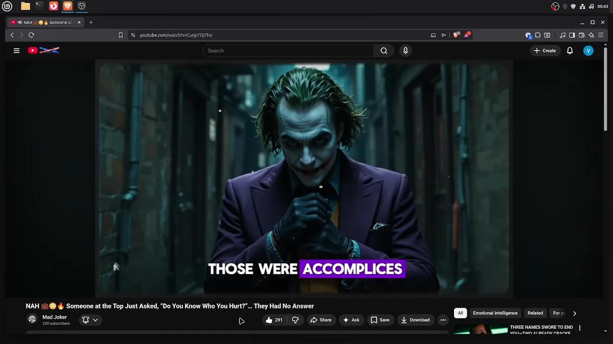Open the Brave Shields lion icon

[x=456, y=35]
